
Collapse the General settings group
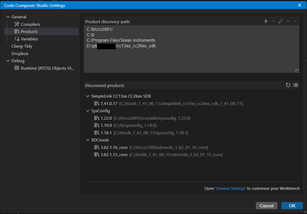(8, 17)
